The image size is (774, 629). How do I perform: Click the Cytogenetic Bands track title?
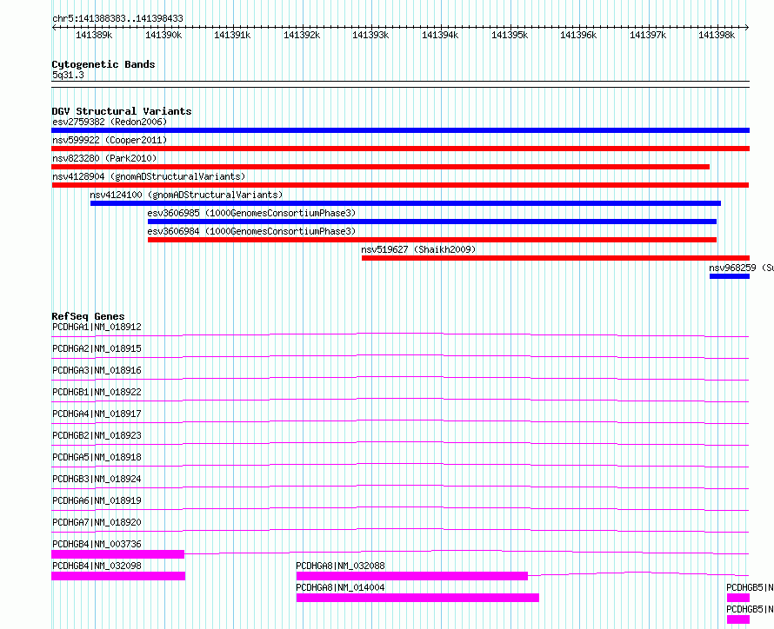(x=103, y=64)
